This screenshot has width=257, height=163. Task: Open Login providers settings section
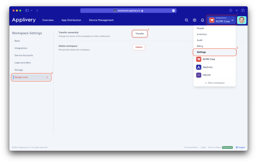click(23, 63)
